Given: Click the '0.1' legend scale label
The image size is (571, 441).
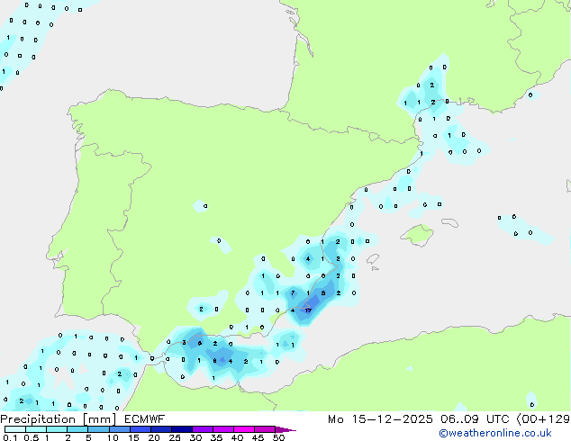Looking at the screenshot, I should click(10, 437).
